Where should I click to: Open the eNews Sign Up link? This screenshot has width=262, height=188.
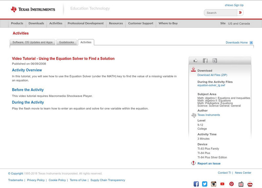click(x=234, y=5)
